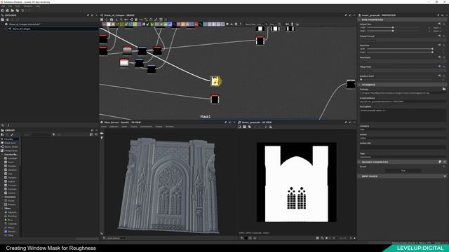Click the save icon in the Explorer panel

coord(3,20)
